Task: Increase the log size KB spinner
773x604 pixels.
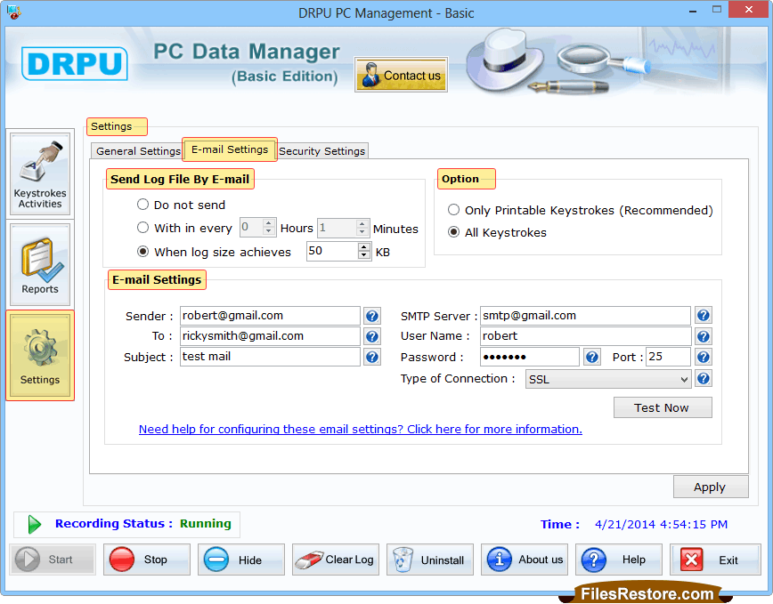Action: [x=364, y=246]
